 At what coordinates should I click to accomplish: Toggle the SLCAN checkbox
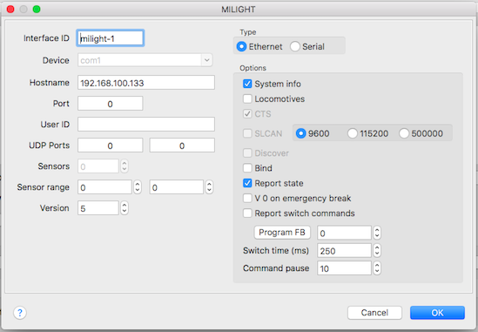pyautogui.click(x=247, y=133)
